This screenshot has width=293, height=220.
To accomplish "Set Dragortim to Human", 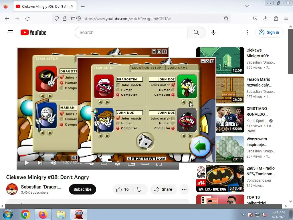I will click(x=118, y=90).
